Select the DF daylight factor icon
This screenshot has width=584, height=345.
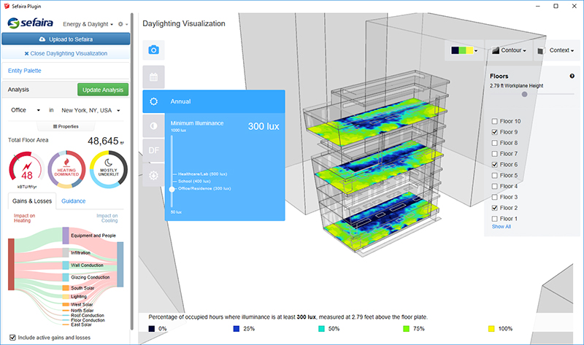coord(154,150)
